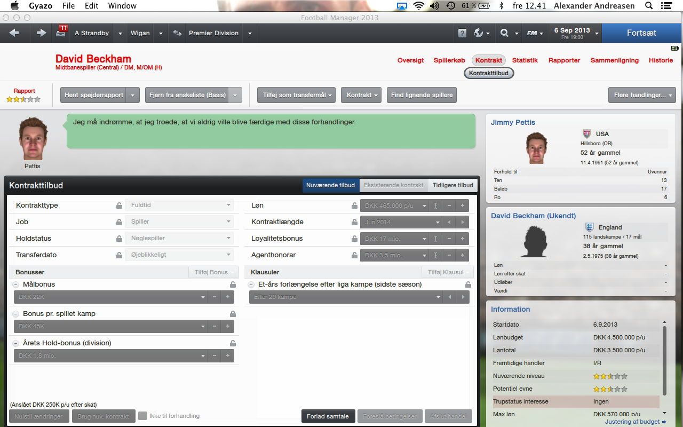Remove the Målbonus with its minus circle
This screenshot has height=427, width=683.
[15, 284]
